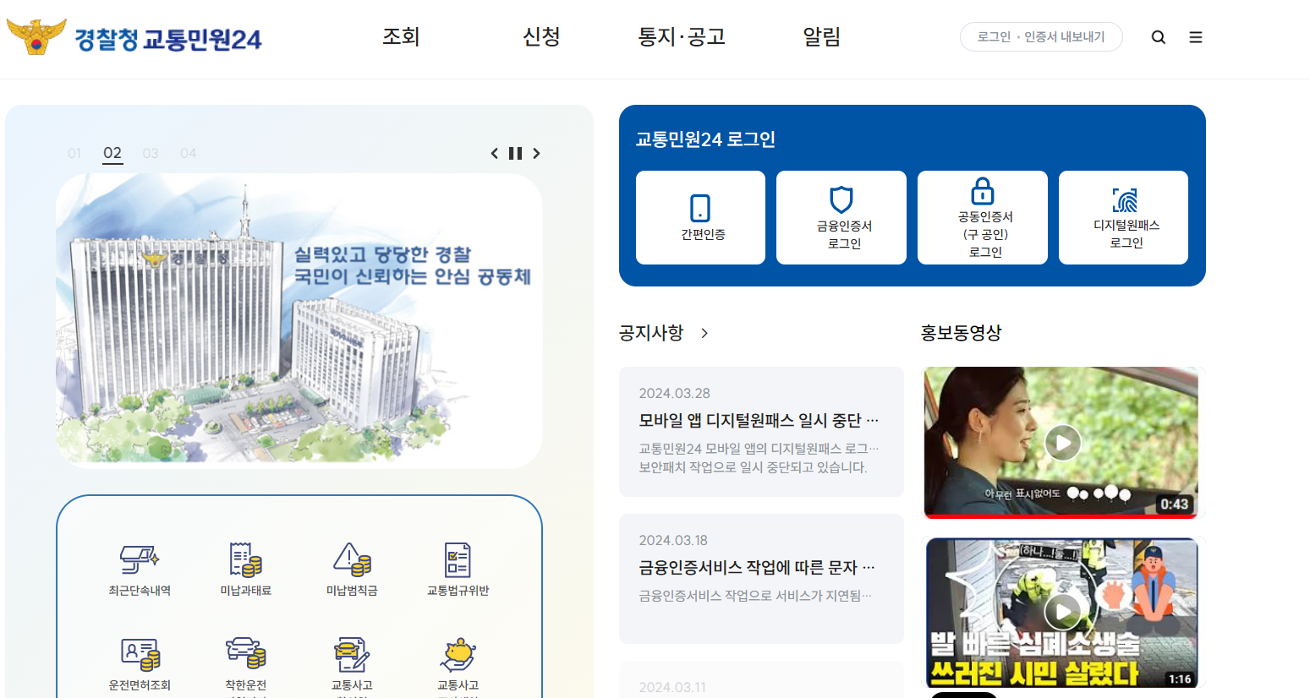Select 운전면허조회 license icon

(x=140, y=655)
